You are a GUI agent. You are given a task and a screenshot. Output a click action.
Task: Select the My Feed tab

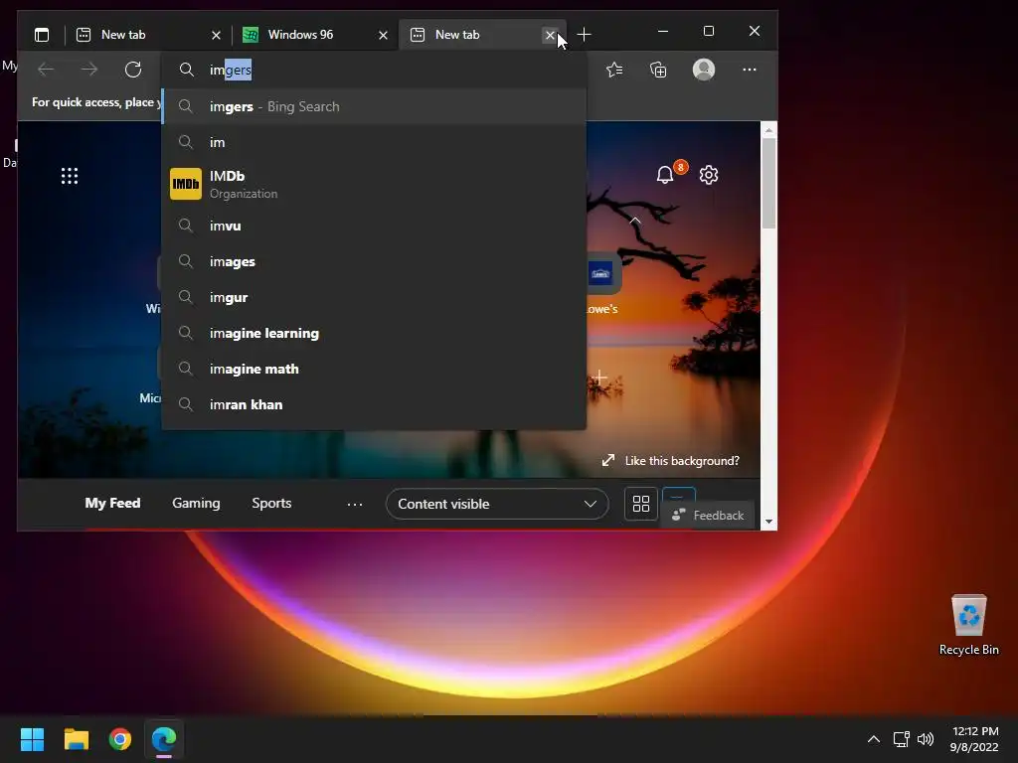(112, 504)
